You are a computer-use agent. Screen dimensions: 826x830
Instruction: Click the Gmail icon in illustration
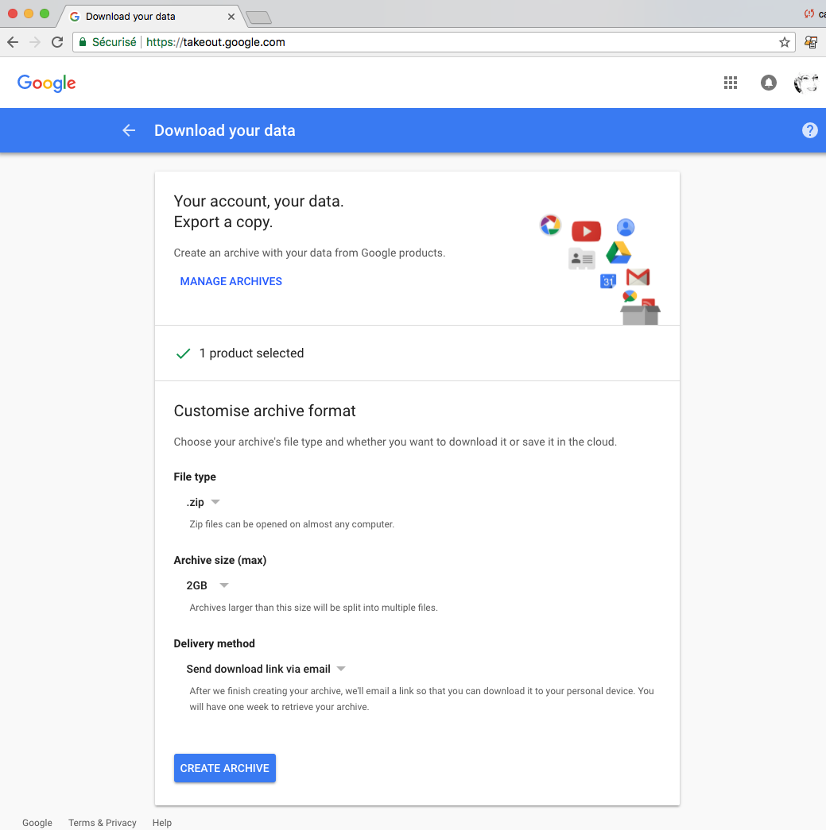(x=638, y=277)
